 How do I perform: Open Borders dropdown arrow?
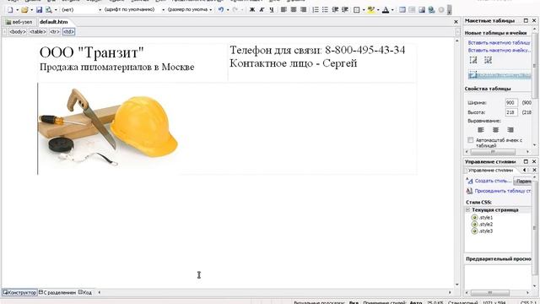(364, 10)
